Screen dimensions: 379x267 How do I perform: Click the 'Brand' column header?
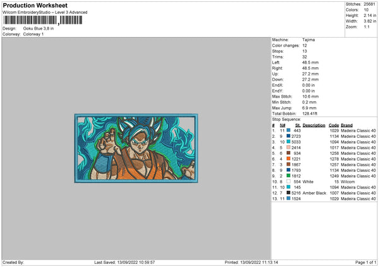click(x=347, y=125)
